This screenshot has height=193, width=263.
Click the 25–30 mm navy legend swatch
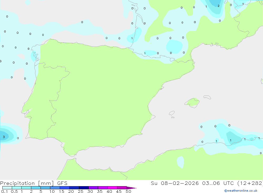(84, 188)
